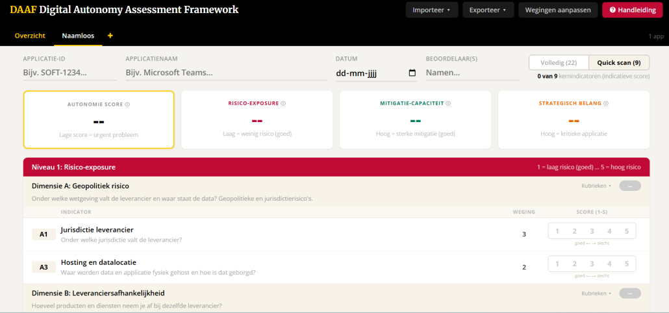This screenshot has width=669, height=313.
Task: Open the Importeer dropdown menu
Action: [431, 10]
